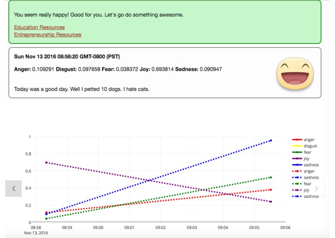Viewport: 335px width, 238px height.
Task: Toggle yellow disgust legend entry
Action: click(305, 146)
